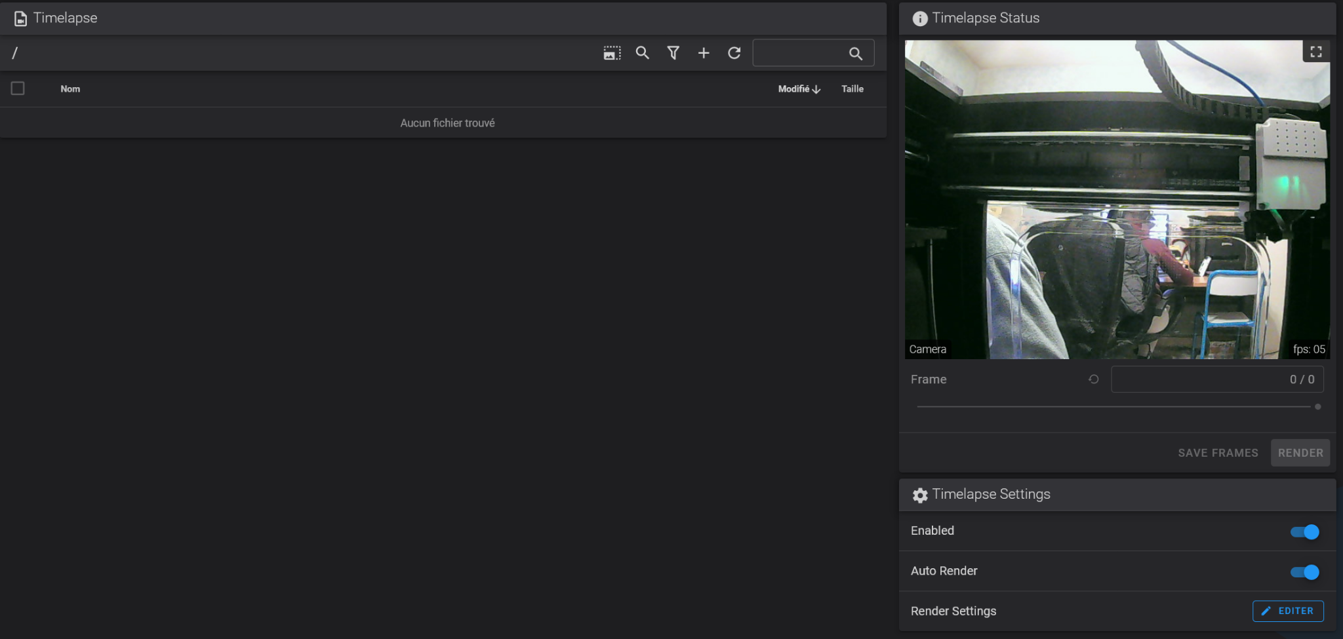Click the SAVE FRAMES button
The height and width of the screenshot is (639, 1343).
1218,453
